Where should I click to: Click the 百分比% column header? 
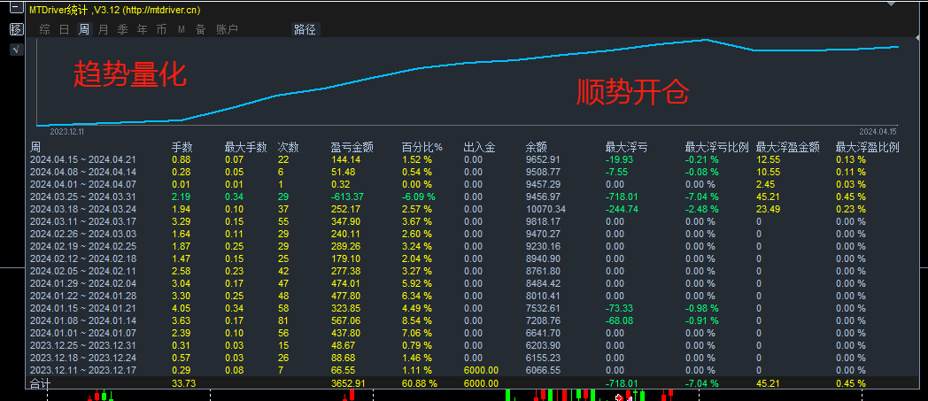point(422,147)
